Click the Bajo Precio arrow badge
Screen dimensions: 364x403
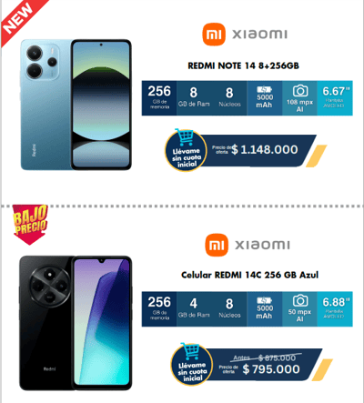point(30,225)
